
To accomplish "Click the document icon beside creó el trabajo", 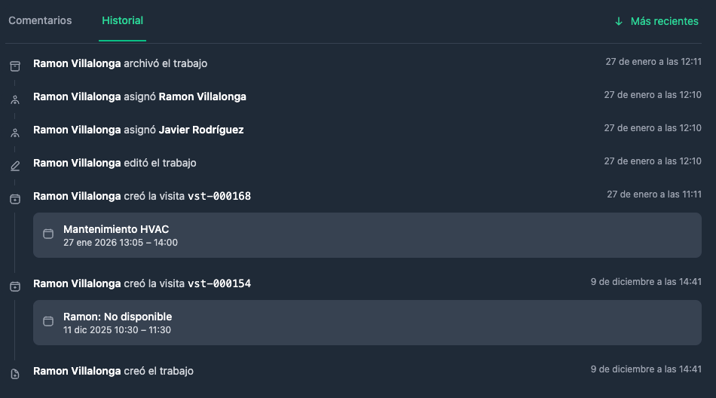I will [x=15, y=374].
